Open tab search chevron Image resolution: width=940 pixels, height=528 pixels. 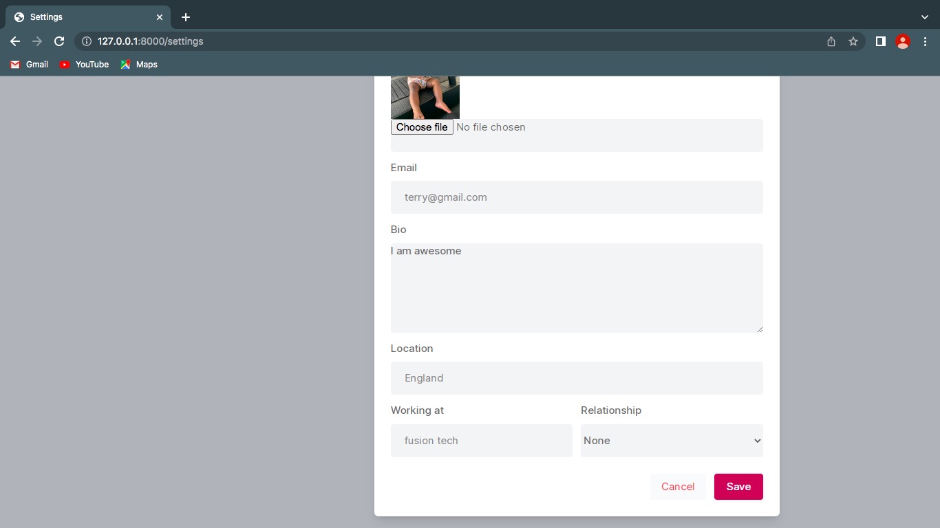[x=924, y=17]
